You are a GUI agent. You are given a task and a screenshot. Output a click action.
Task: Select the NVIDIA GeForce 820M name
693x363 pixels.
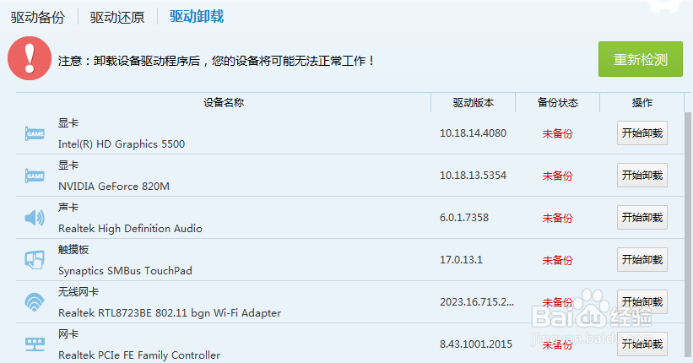[114, 186]
